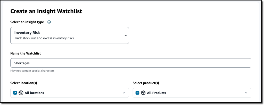Click the All Products label text
Image resolution: width=264 pixels, height=105 pixels.
point(156,93)
